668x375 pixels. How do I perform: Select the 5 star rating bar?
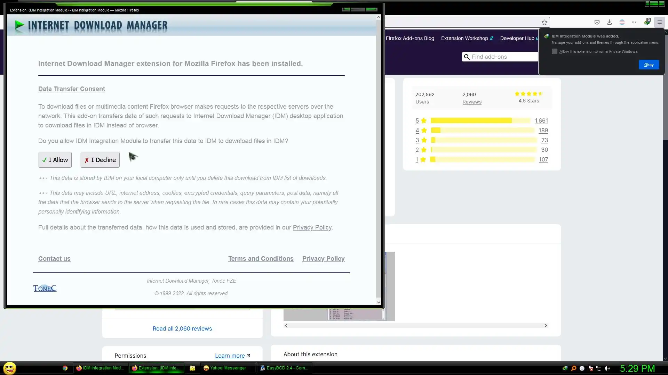point(480,120)
